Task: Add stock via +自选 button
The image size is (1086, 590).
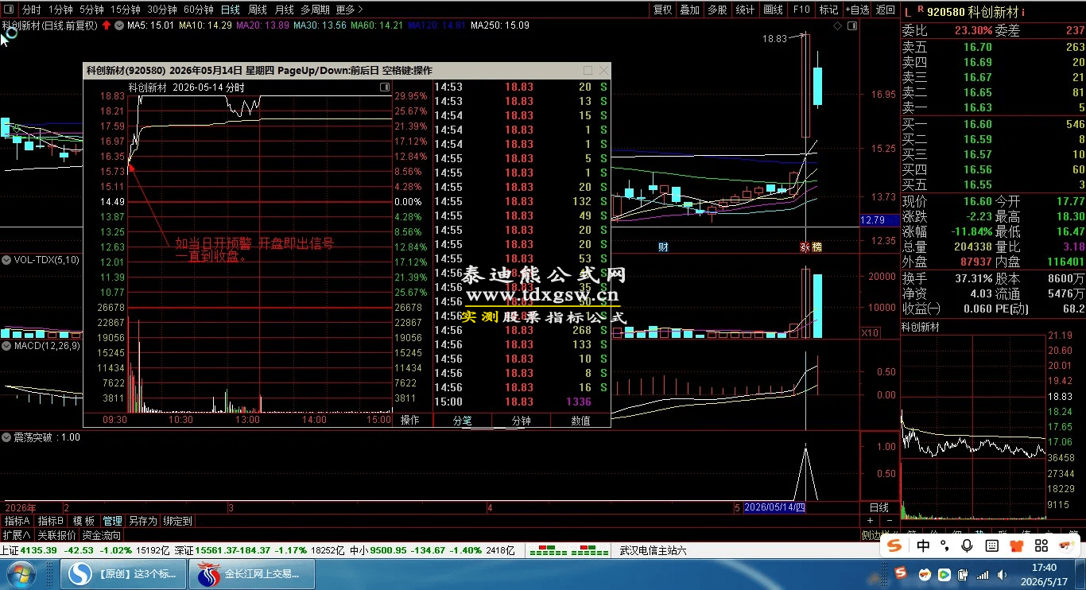Action: coord(857,10)
